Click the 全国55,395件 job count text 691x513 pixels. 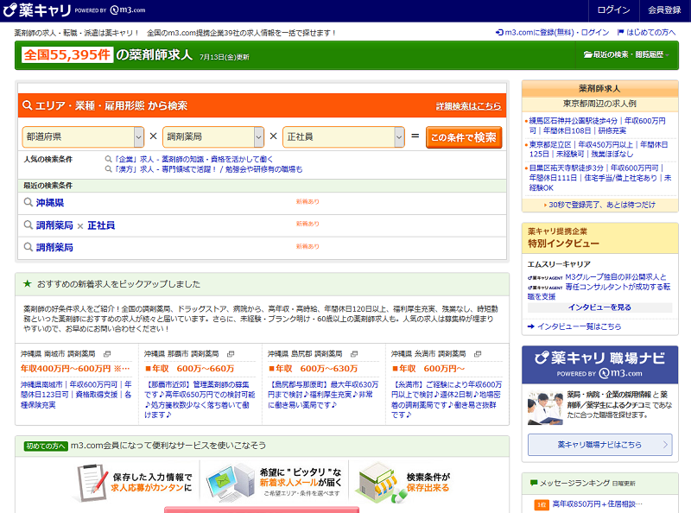click(x=67, y=54)
